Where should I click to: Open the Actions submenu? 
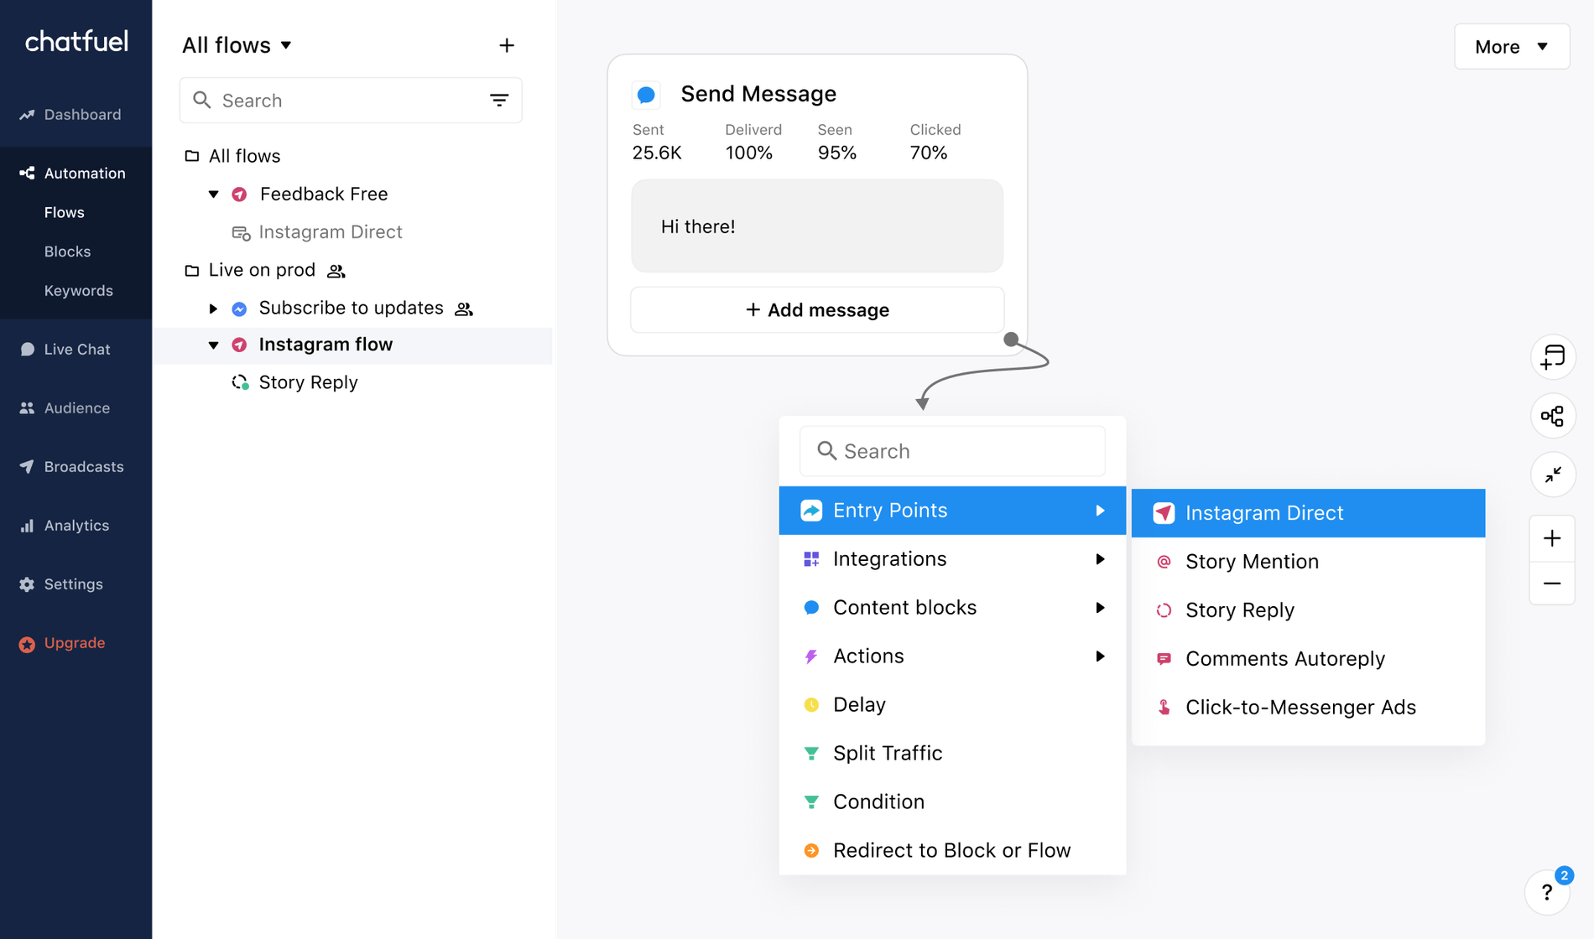952,656
